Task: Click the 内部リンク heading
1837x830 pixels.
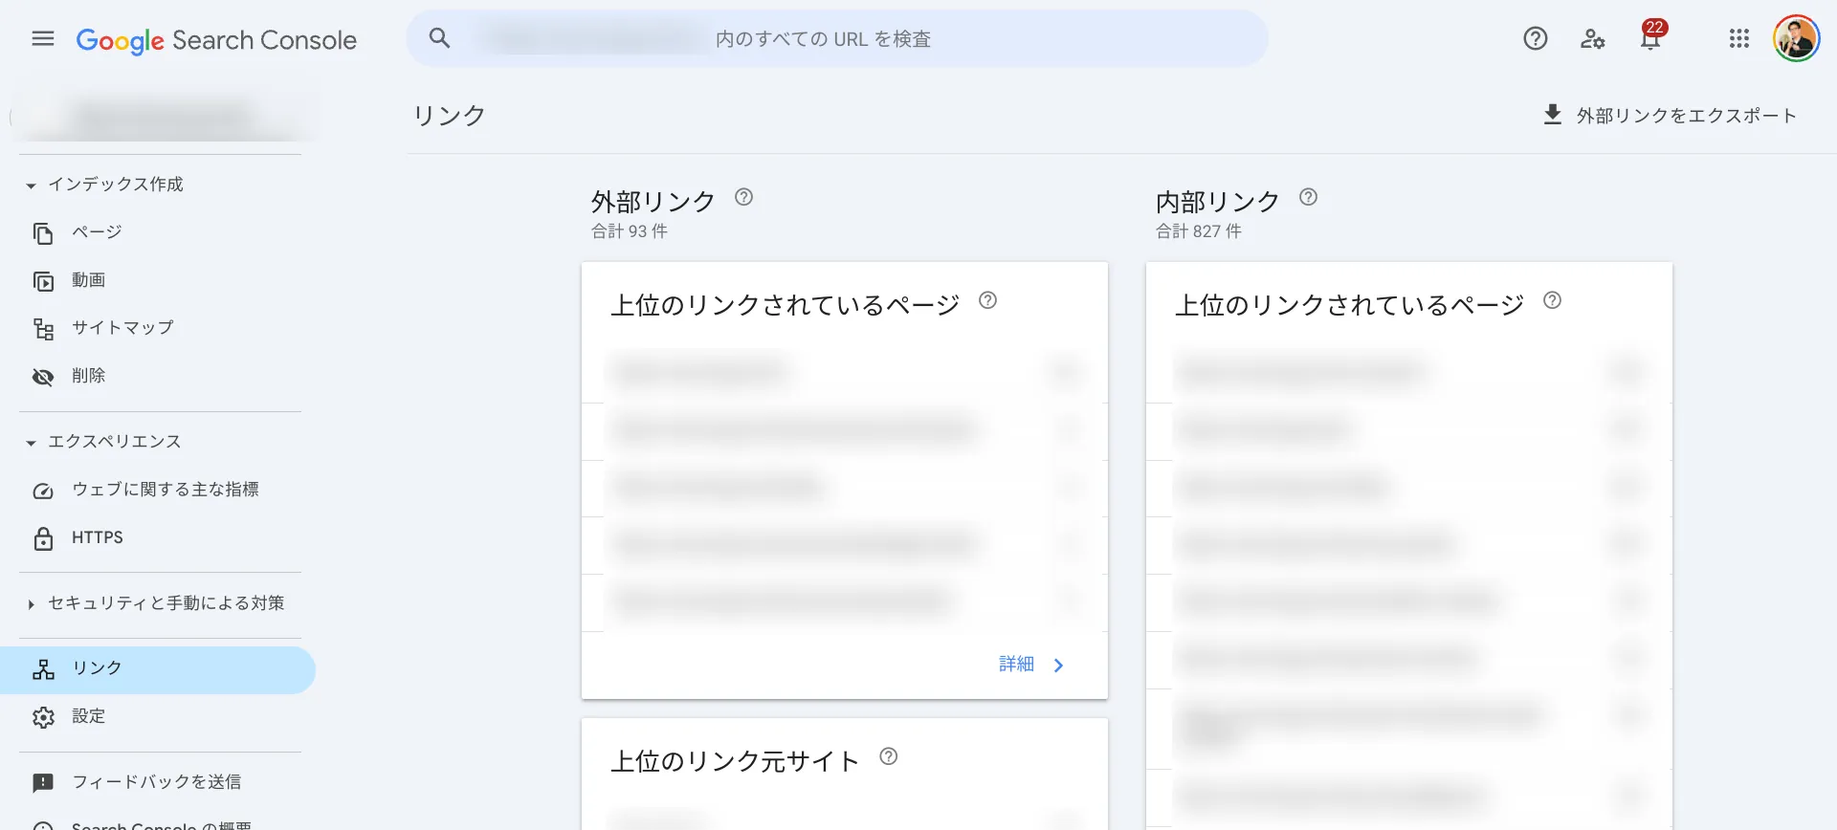Action: [x=1217, y=202]
